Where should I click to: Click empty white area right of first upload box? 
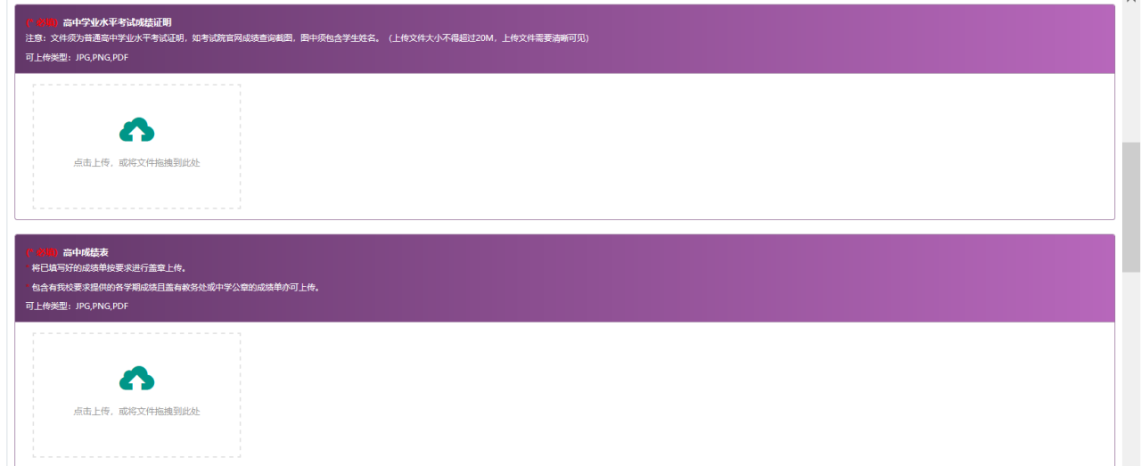[669, 147]
